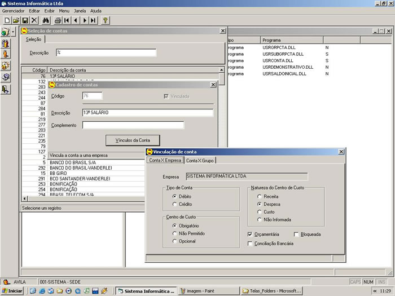Click the colorful palette sidebar icon
395x296 pixels.
tap(6, 66)
